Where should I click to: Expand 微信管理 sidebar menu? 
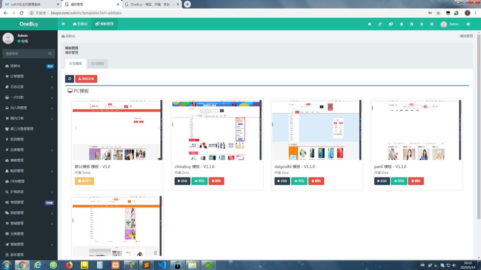pos(29,213)
